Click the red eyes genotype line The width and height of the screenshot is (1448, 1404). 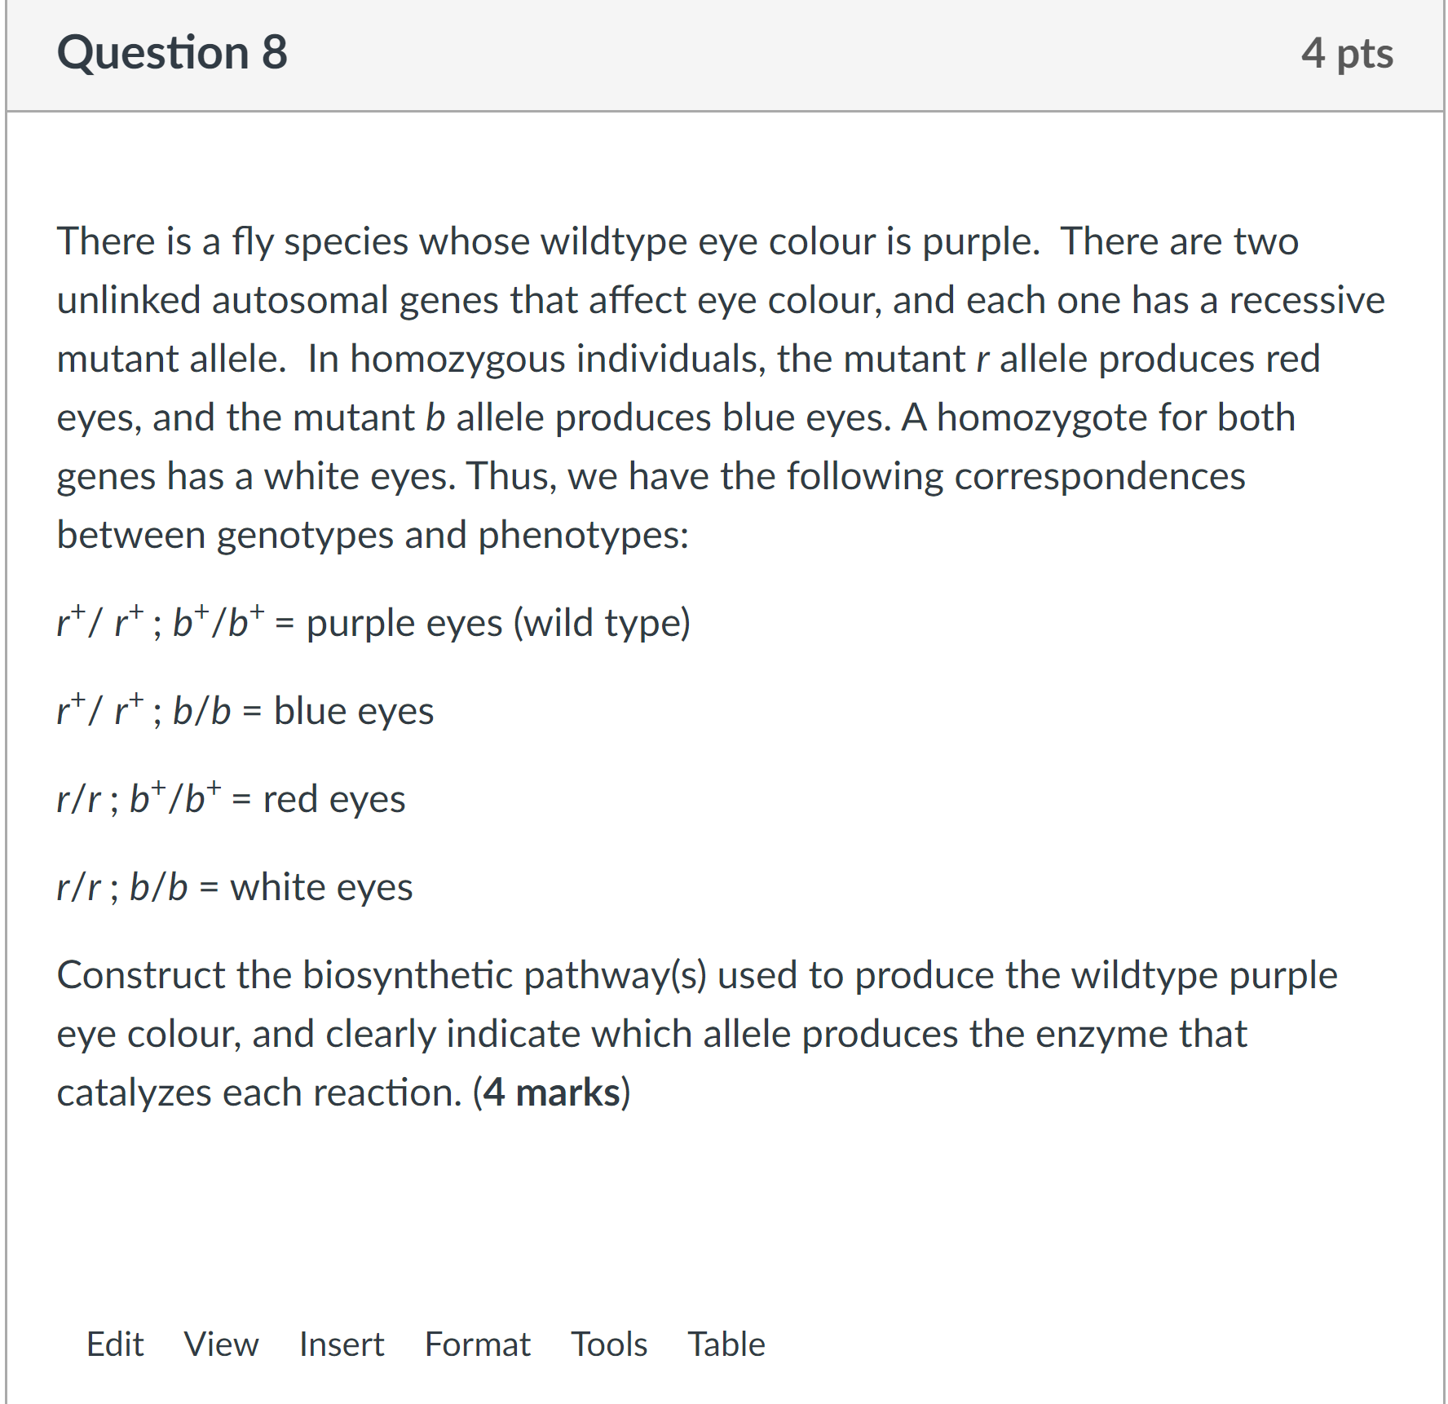pyautogui.click(x=231, y=799)
